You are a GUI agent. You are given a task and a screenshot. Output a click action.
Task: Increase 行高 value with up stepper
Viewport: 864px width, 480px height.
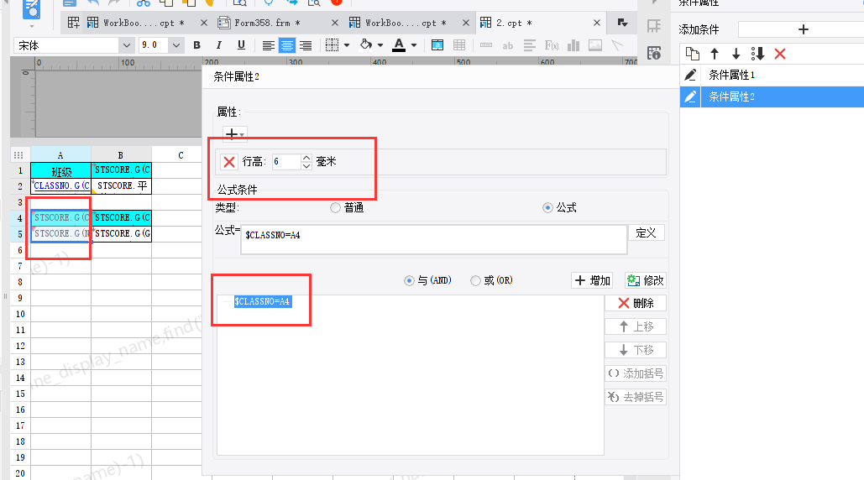click(x=306, y=158)
